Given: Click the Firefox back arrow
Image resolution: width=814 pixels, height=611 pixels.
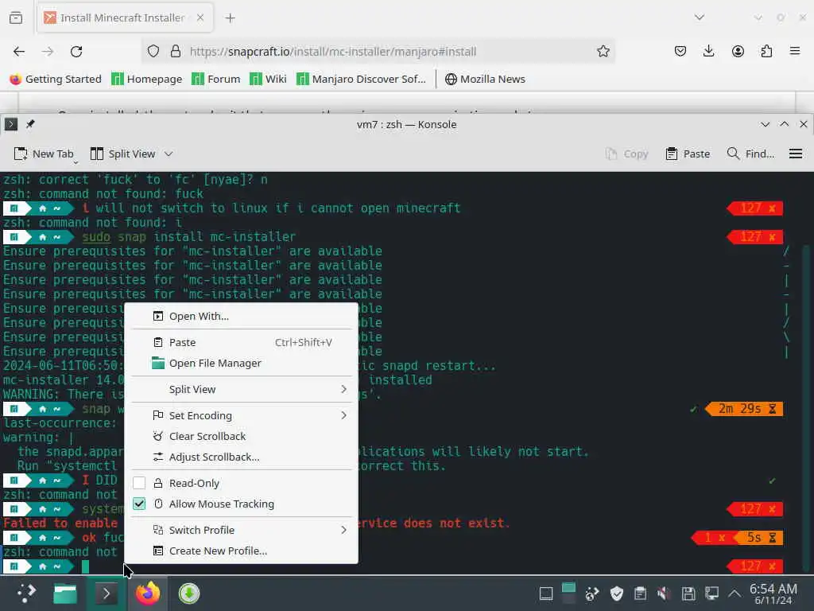Looking at the screenshot, I should 19,52.
